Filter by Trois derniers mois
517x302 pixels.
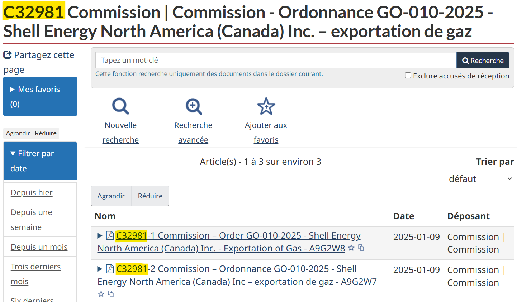point(35,274)
